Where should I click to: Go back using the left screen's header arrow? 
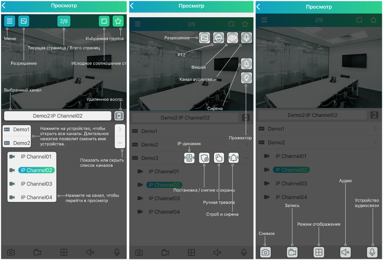pyautogui.click(x=4, y=6)
